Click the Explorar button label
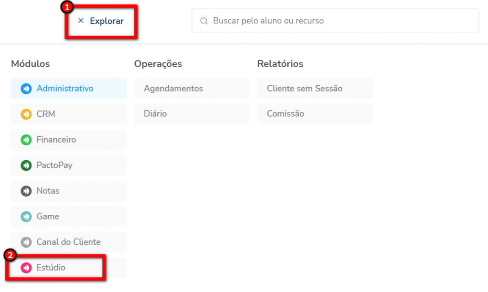 tap(107, 21)
